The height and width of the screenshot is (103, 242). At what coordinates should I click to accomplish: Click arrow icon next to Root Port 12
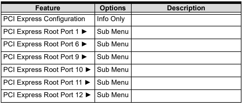pos(88,95)
